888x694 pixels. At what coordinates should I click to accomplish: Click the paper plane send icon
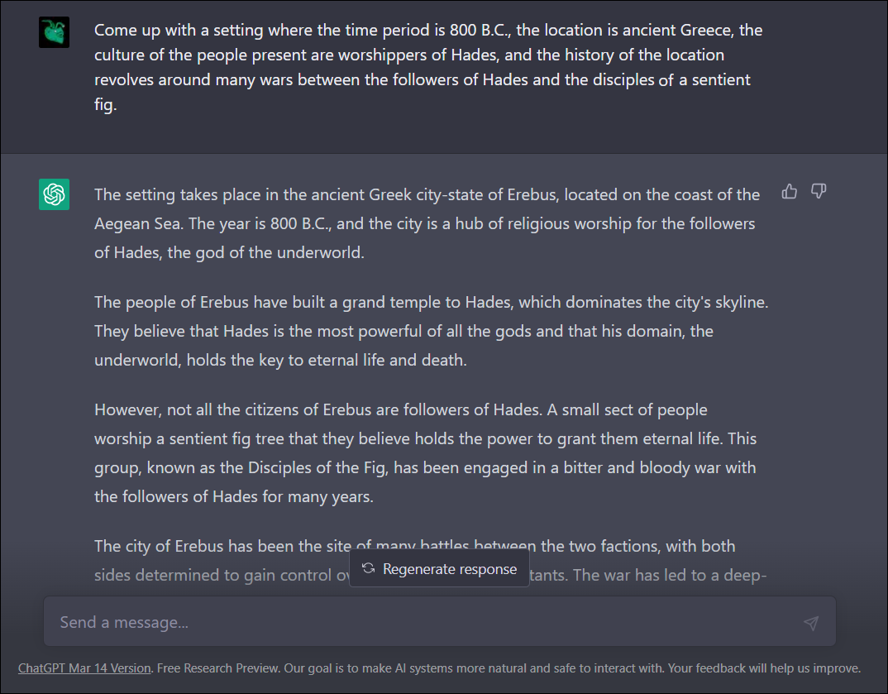tap(811, 623)
